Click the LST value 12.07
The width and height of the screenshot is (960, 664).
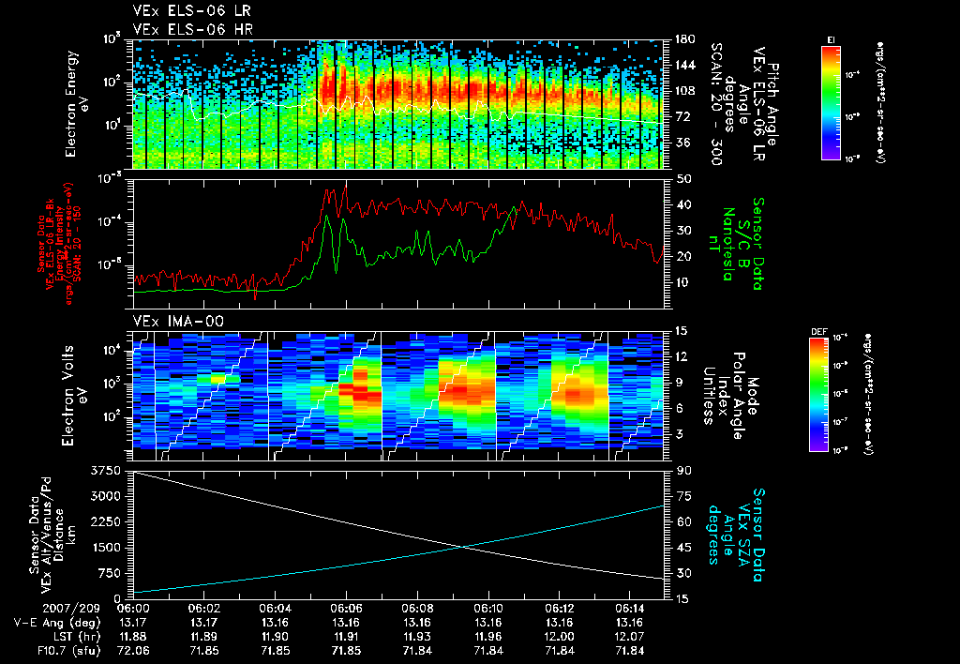pyautogui.click(x=629, y=637)
